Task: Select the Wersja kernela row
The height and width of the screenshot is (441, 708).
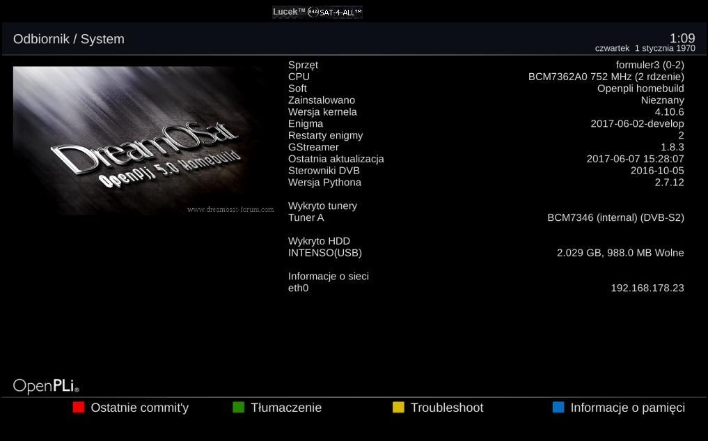Action: point(486,111)
